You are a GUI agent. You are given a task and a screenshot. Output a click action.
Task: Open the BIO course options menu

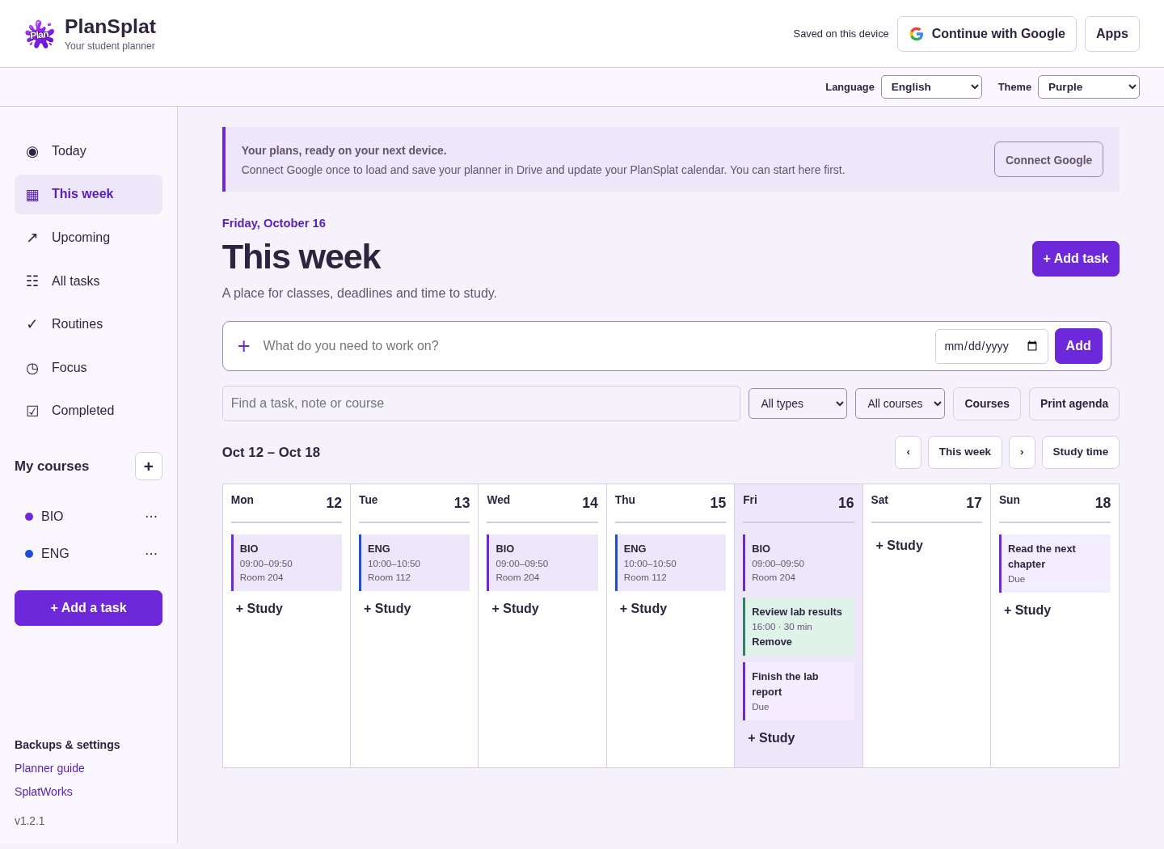coord(151,517)
